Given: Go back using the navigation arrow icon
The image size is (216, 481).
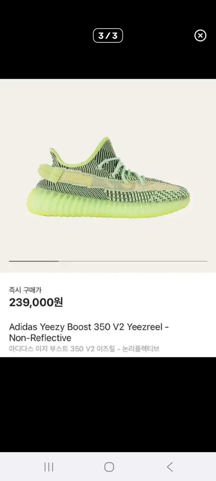Looking at the screenshot, I should (170, 467).
